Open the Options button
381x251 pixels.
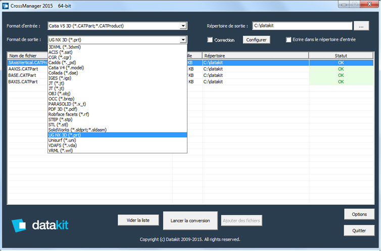tap(359, 214)
